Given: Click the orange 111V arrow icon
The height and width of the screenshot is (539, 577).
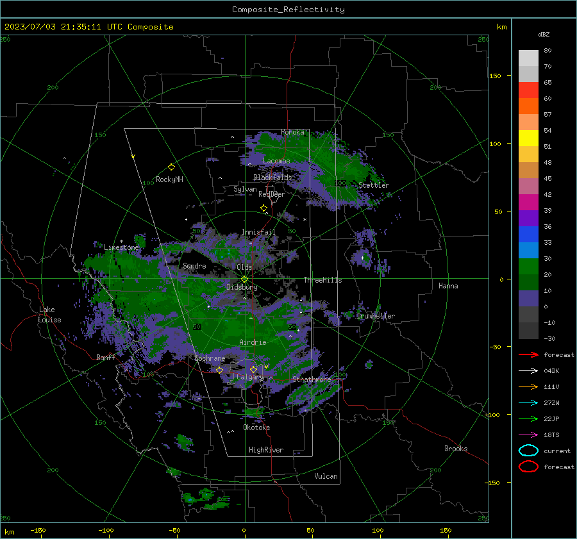Looking at the screenshot, I should click(528, 386).
